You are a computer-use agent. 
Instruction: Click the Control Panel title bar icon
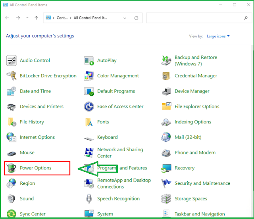click(6, 5)
